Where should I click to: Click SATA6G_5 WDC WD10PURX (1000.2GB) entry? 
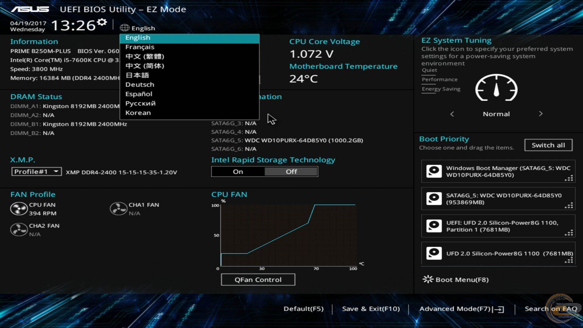click(287, 140)
